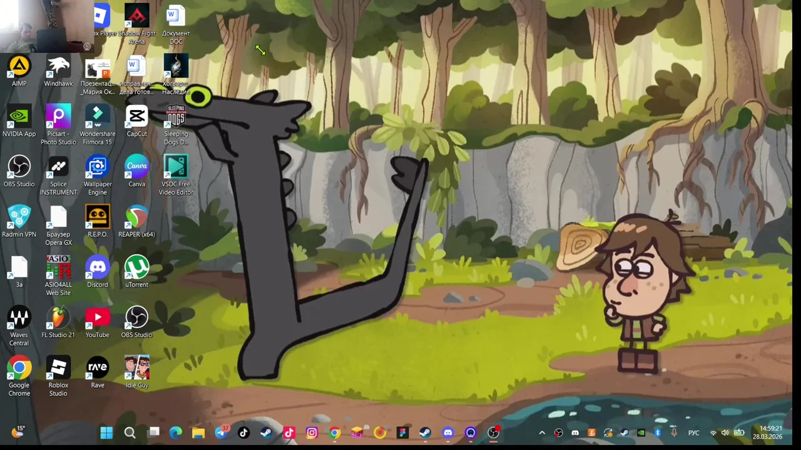Image resolution: width=801 pixels, height=450 pixels.
Task: Switch to OBS Studio on the taskbar
Action: (x=493, y=432)
